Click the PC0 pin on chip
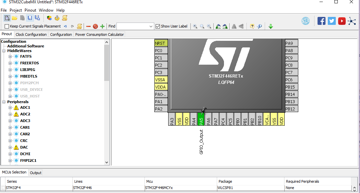Viewport: 360px width, 193px height. [161, 50]
